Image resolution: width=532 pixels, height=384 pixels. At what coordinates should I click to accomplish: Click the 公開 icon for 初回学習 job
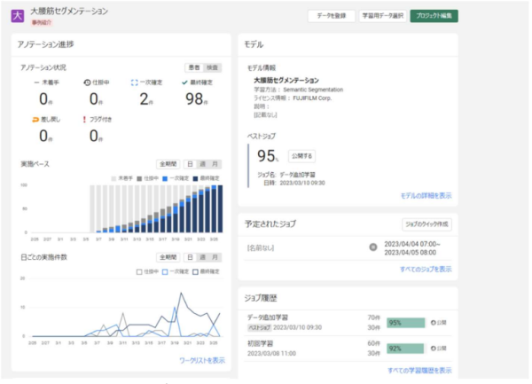[x=434, y=349]
